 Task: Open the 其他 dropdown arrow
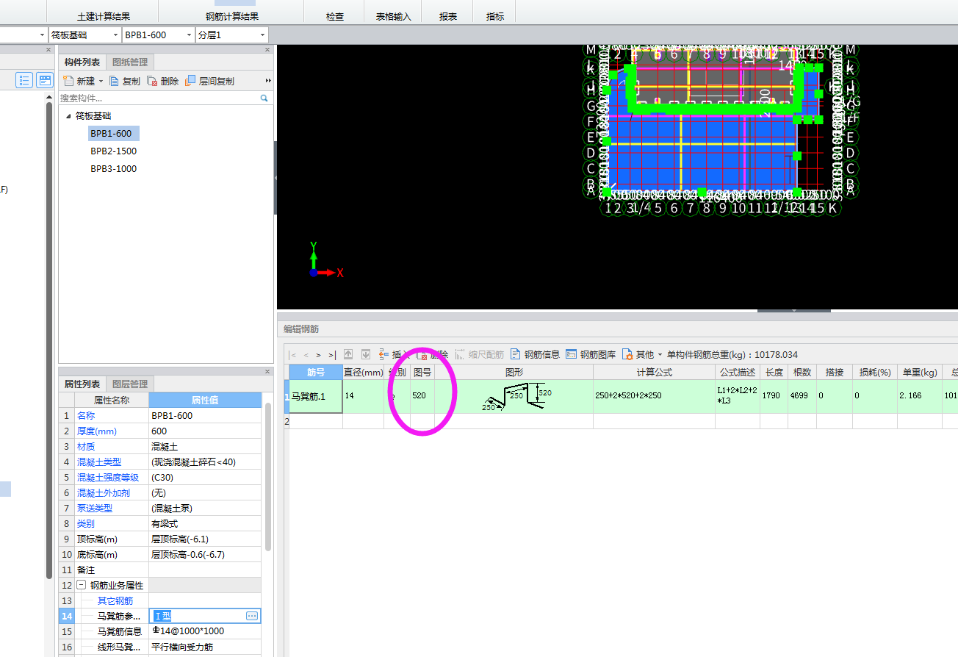pos(660,354)
